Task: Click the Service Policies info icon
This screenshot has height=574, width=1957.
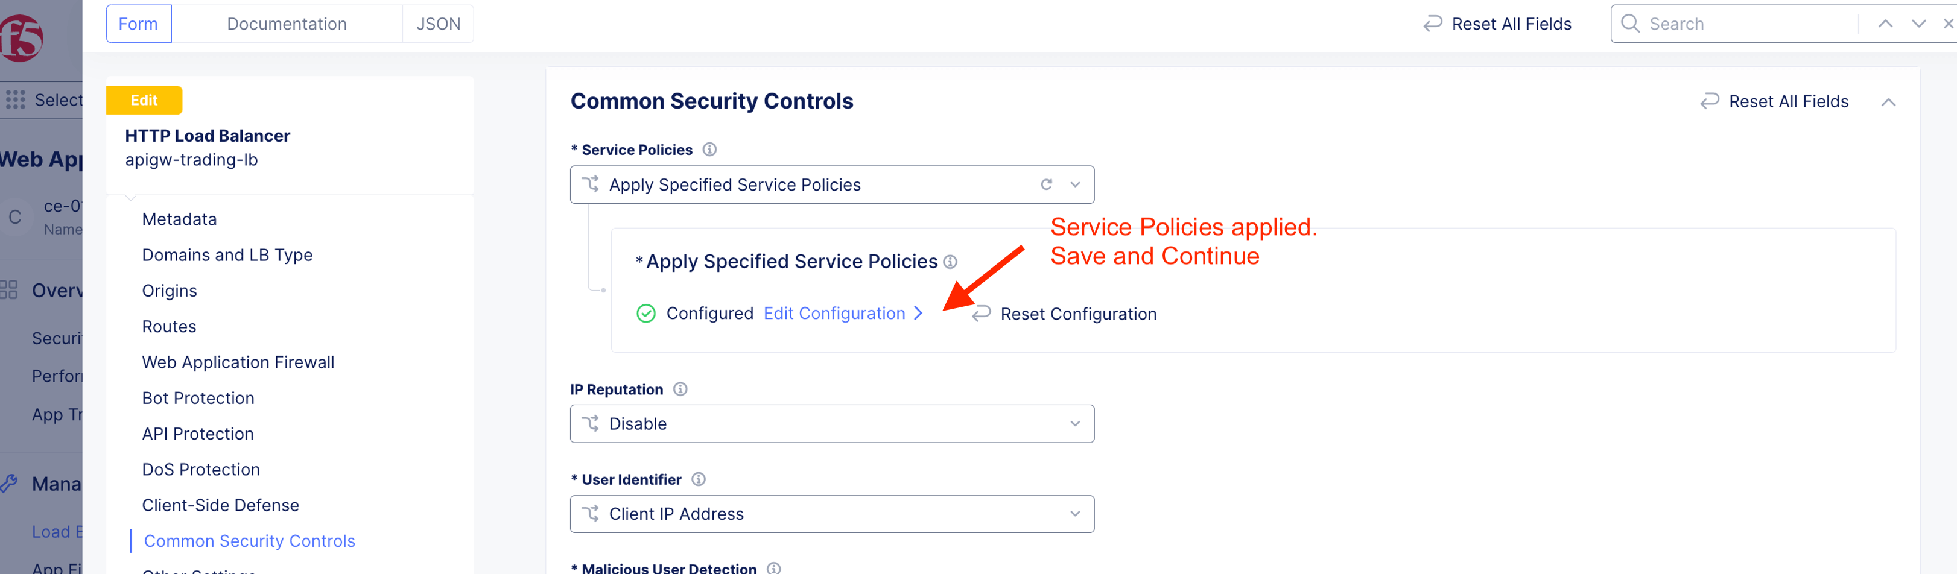Action: click(709, 150)
